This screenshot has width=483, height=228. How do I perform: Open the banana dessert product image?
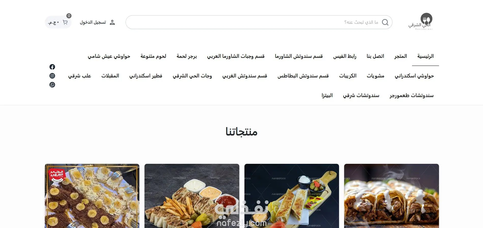pyautogui.click(x=92, y=196)
